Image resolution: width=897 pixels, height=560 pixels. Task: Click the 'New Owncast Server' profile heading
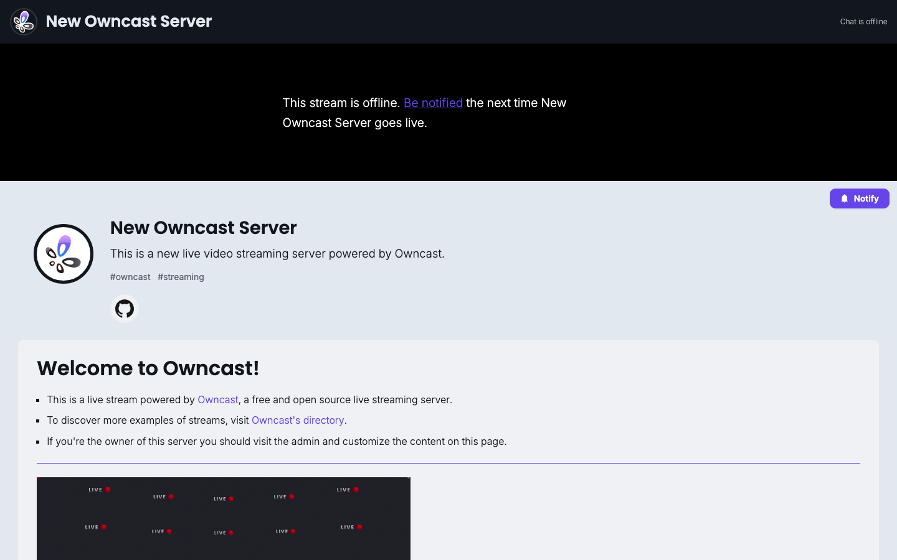click(204, 228)
